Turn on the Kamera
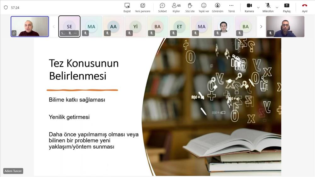This screenshot has width=315, height=177. click(x=249, y=8)
